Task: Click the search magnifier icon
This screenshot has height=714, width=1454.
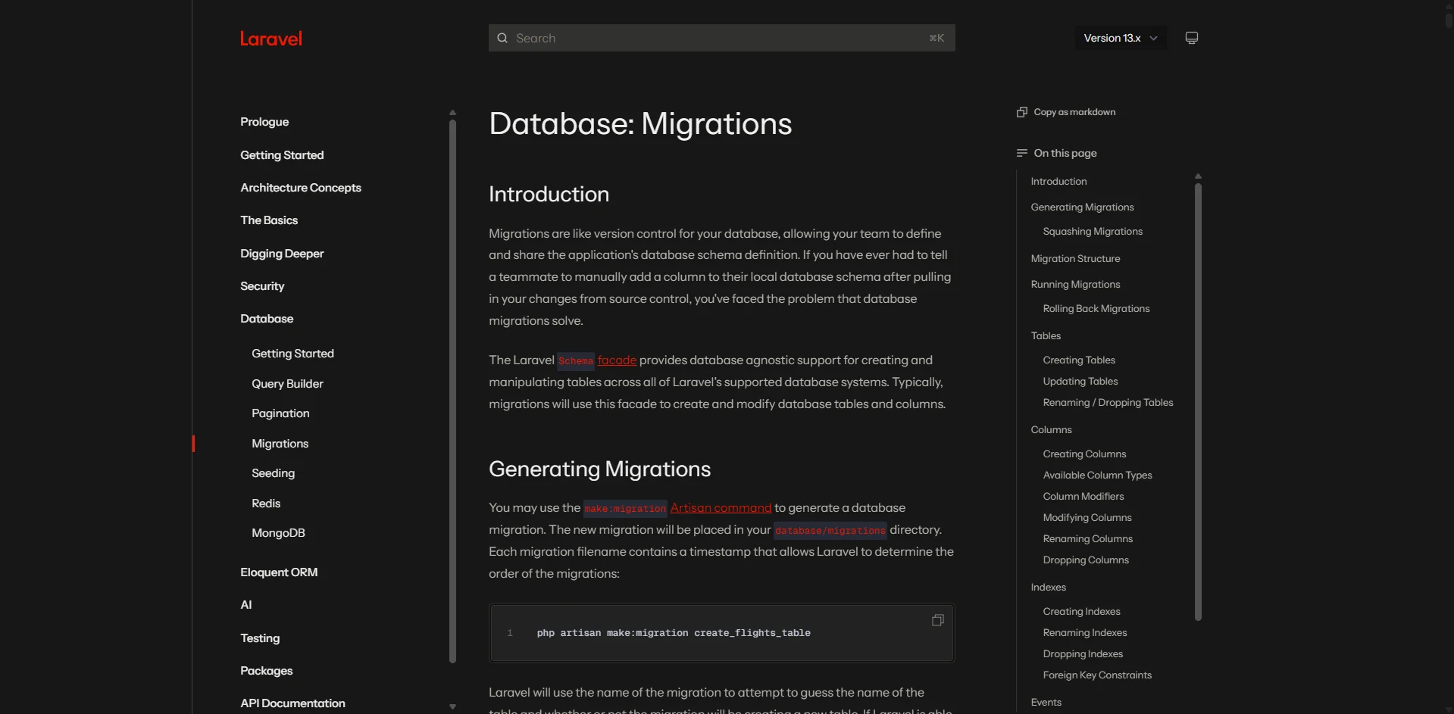Action: (502, 38)
